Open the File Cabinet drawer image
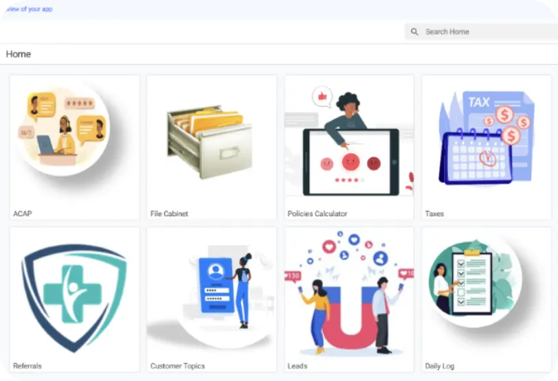Screen dimensions: 558x381 pyautogui.click(x=210, y=141)
